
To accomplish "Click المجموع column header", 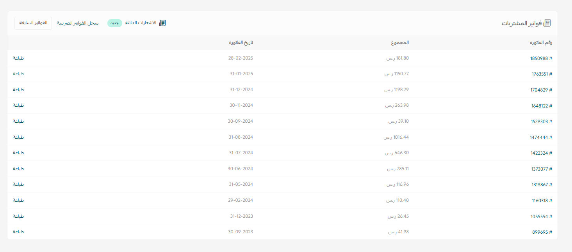I will pyautogui.click(x=400, y=42).
